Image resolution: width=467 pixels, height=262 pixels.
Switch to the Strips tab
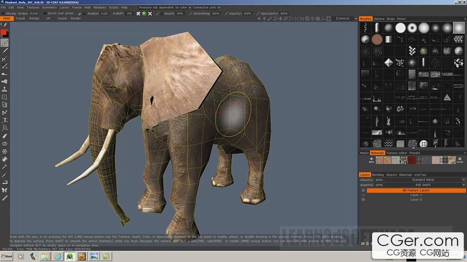[391, 19]
